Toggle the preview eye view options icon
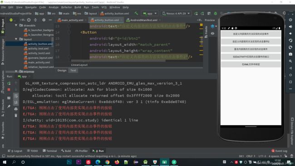 [x=212, y=34]
